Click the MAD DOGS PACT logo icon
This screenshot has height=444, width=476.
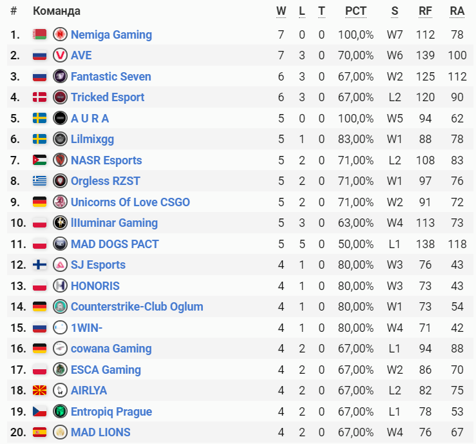tap(60, 244)
